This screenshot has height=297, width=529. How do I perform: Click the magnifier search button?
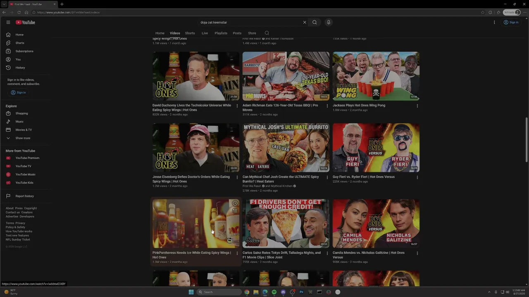[315, 22]
